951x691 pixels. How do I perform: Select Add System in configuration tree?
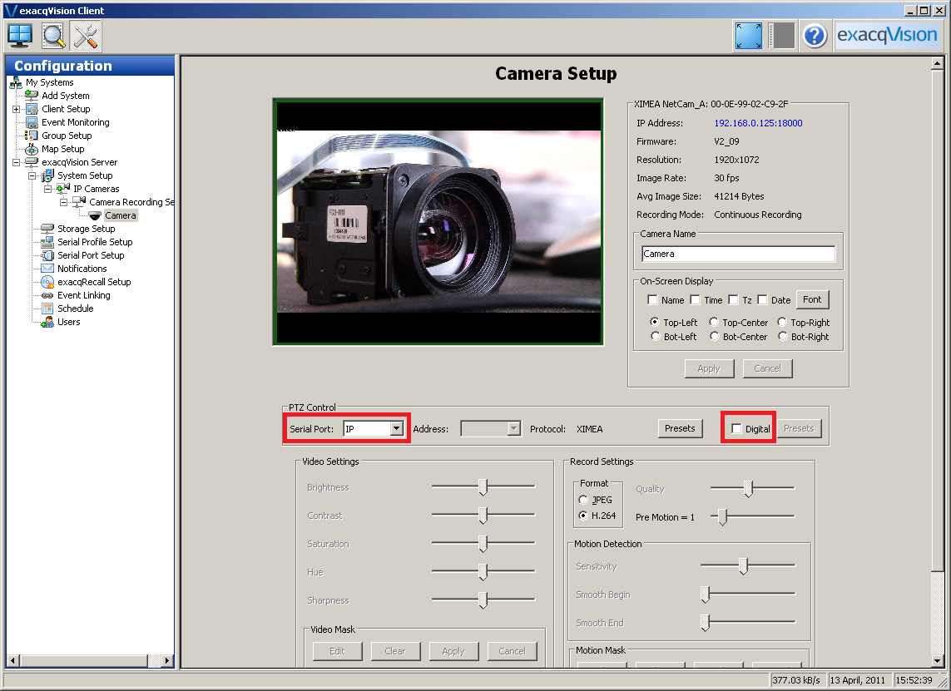pyautogui.click(x=66, y=96)
